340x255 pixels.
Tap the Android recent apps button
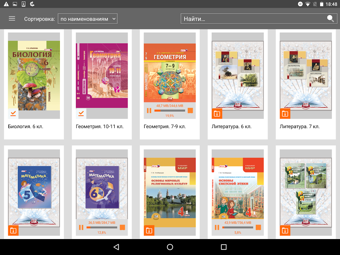[x=224, y=247]
